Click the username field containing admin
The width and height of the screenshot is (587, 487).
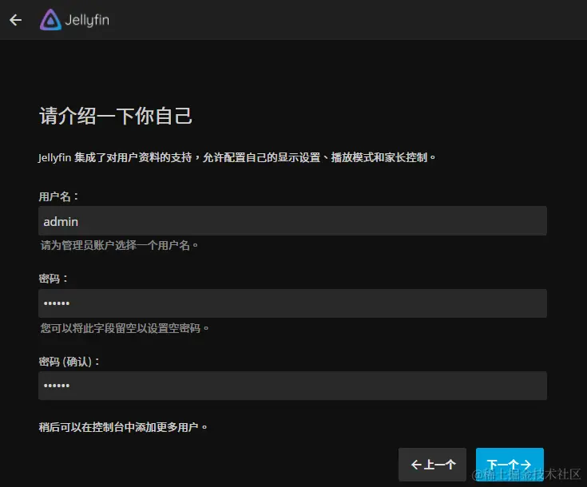(x=292, y=221)
